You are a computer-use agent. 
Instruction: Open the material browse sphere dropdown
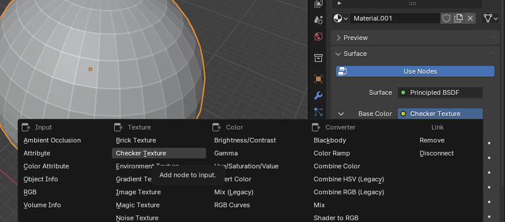tap(340, 18)
